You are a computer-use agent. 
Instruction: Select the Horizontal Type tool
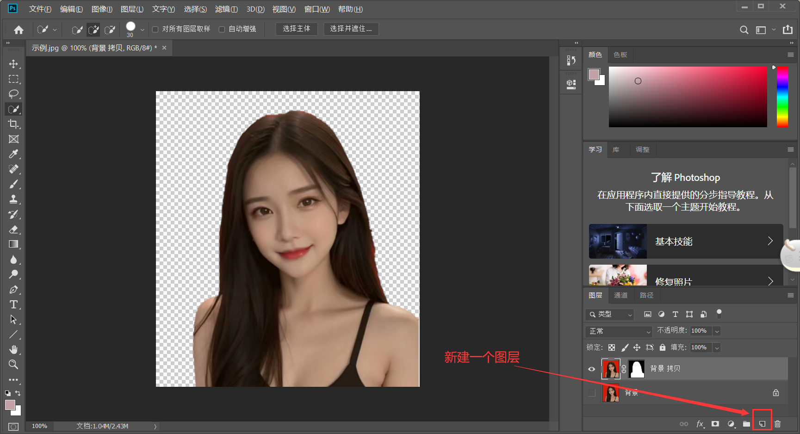[x=13, y=304]
